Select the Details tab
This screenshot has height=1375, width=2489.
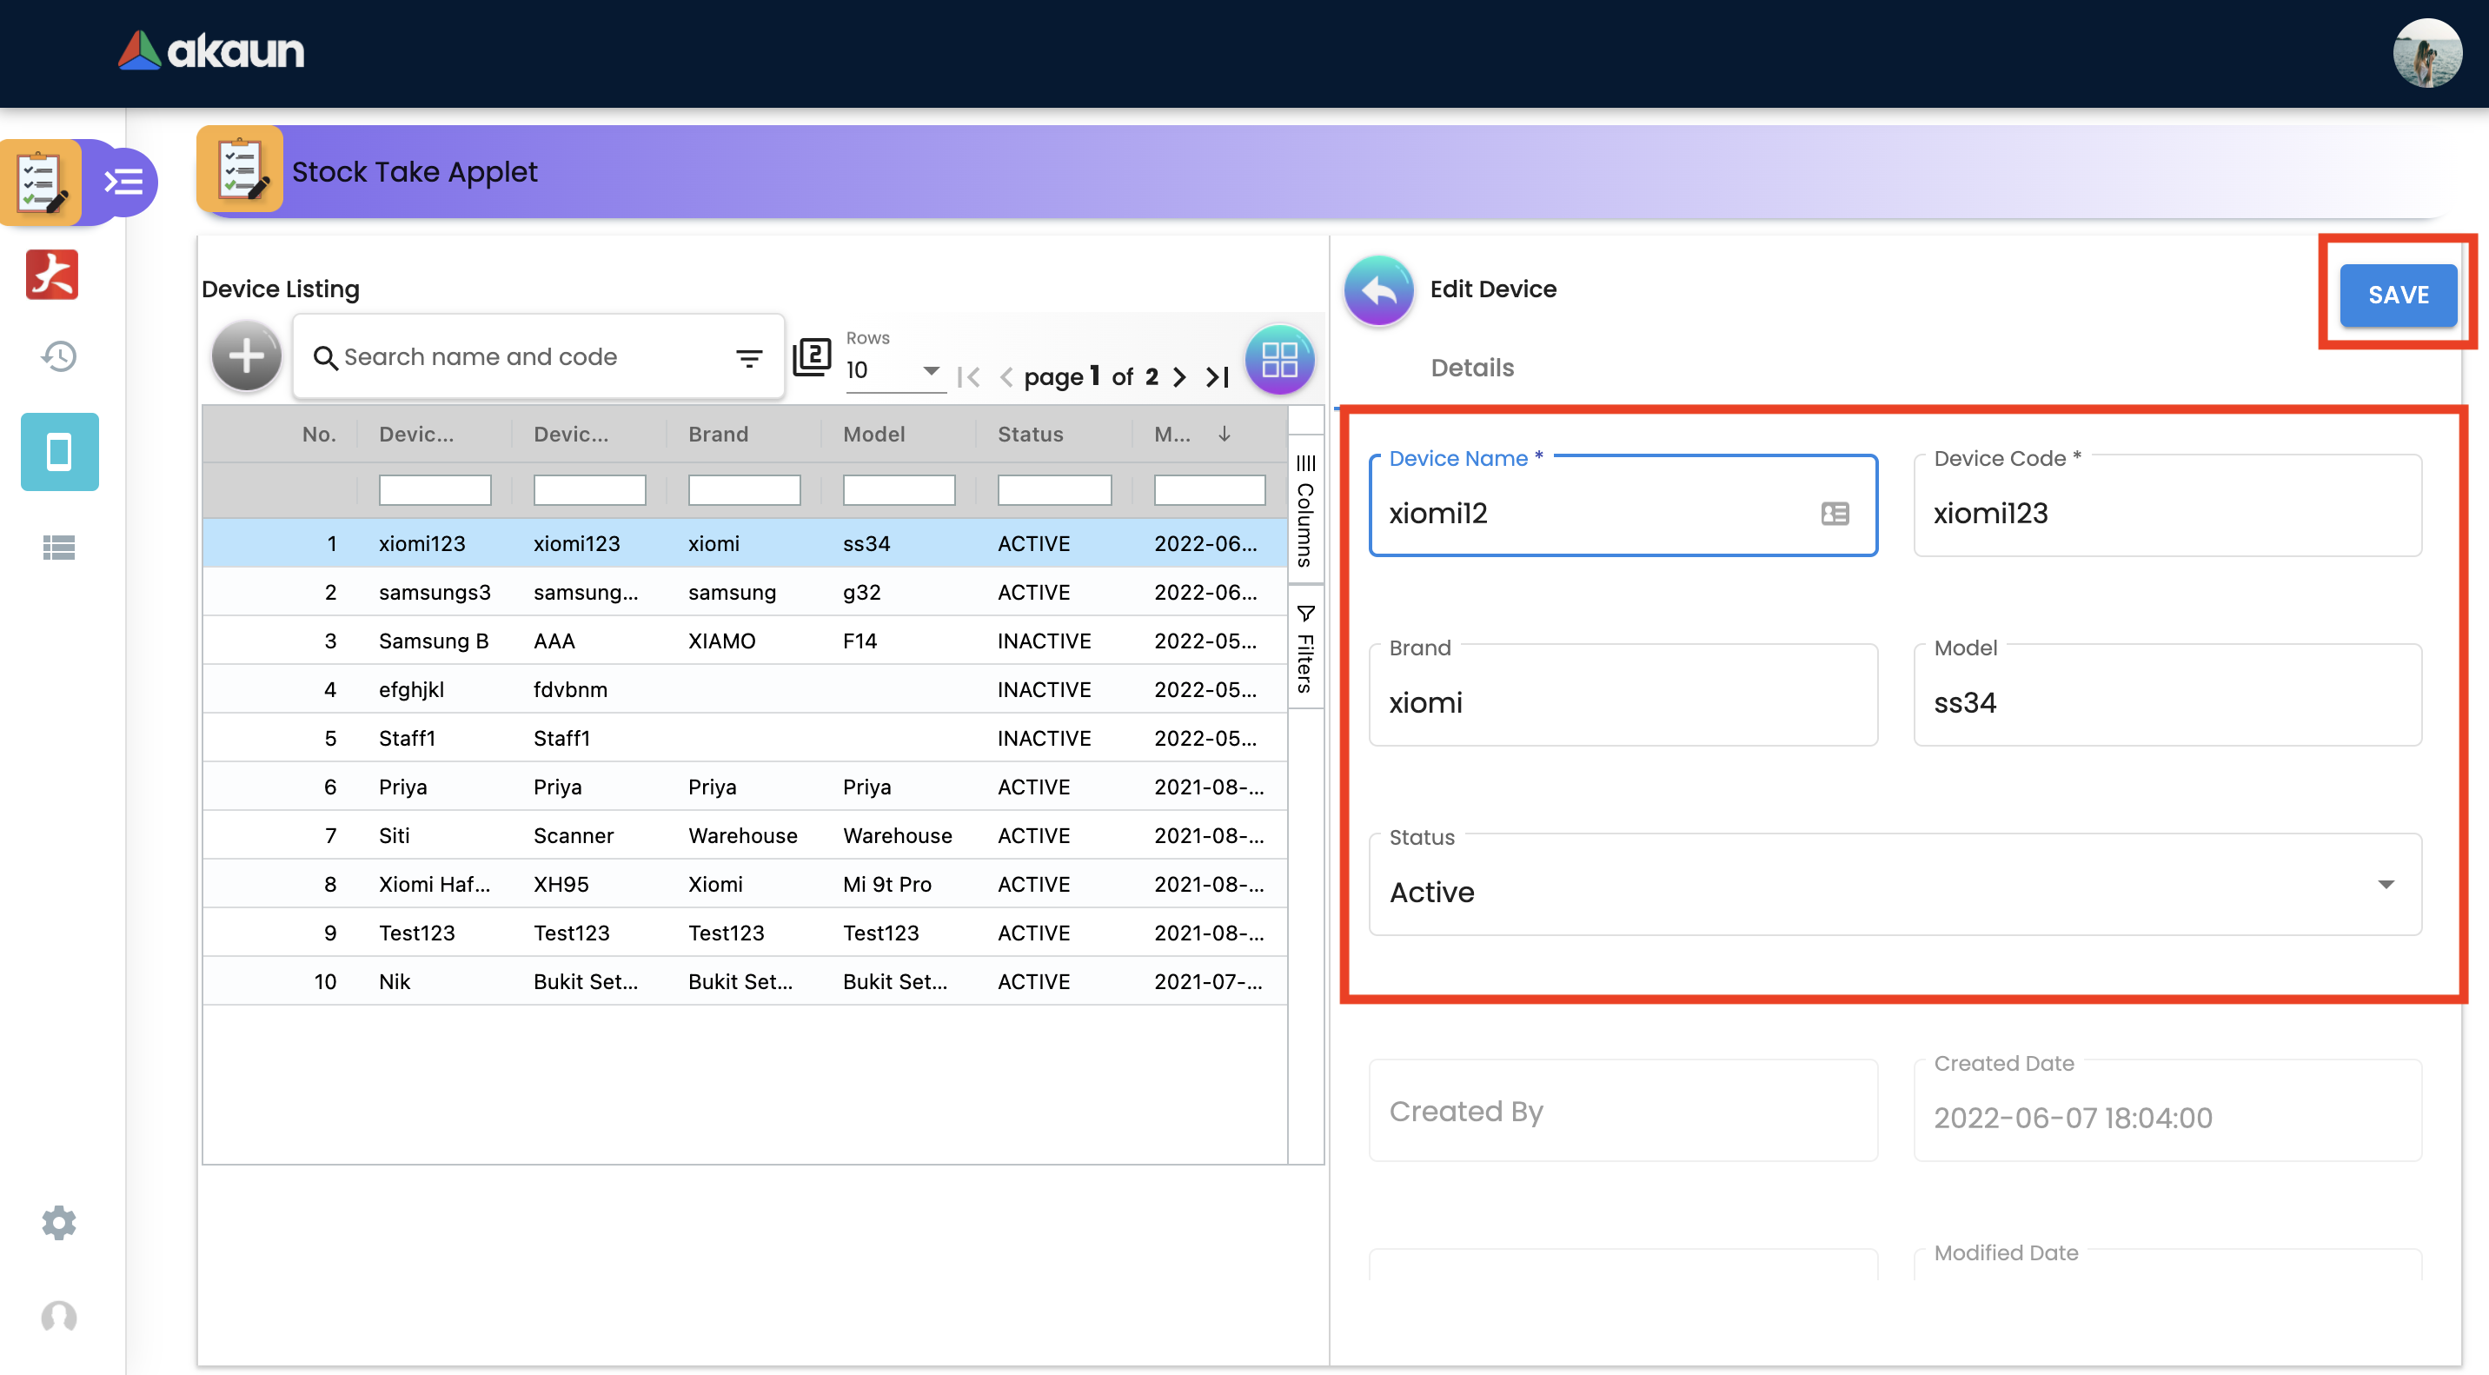pos(1471,367)
